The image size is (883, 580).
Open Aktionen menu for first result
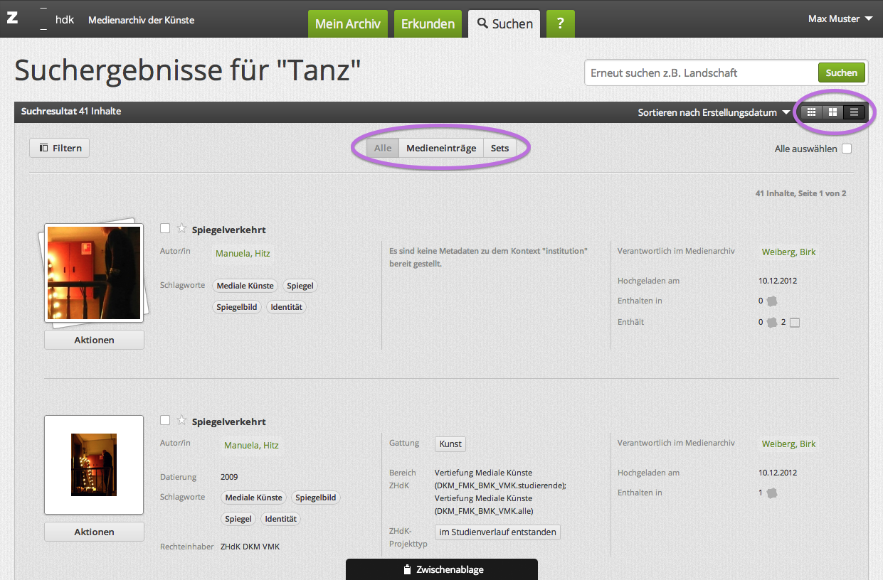[94, 340]
